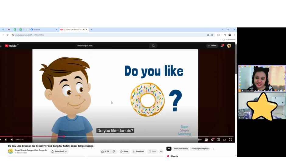
Task: Enter fullscreen mode in video player
Action: coord(230,140)
